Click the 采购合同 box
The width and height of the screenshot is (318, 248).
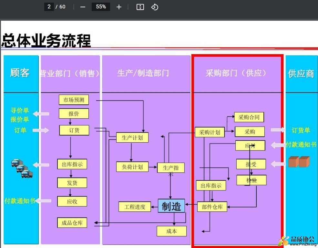pos(249,117)
